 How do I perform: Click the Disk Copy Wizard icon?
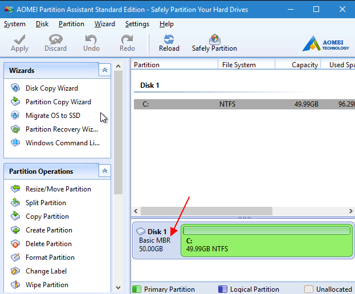(15, 88)
